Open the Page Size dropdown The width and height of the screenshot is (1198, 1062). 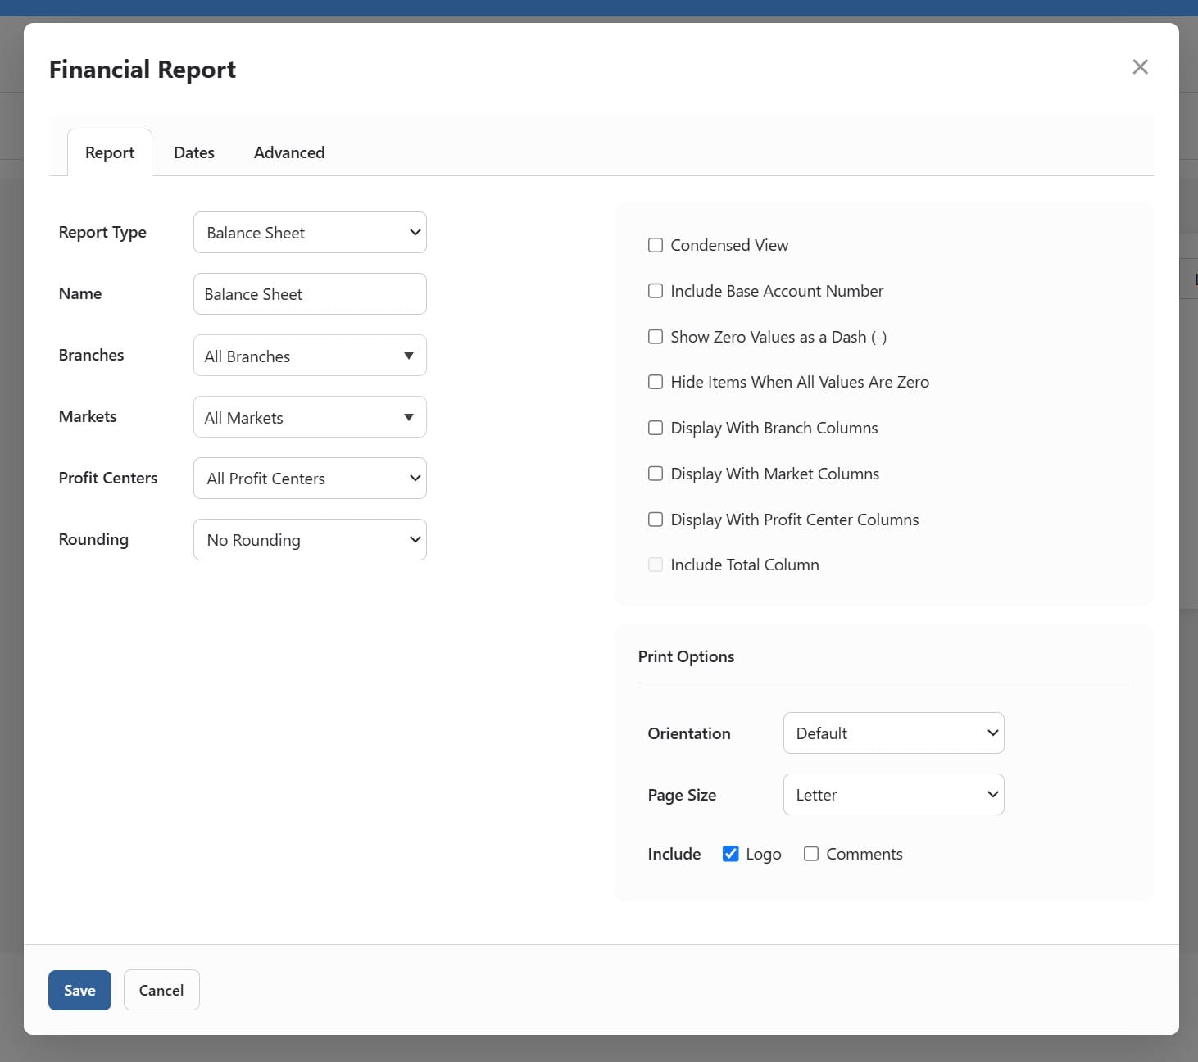coord(894,795)
